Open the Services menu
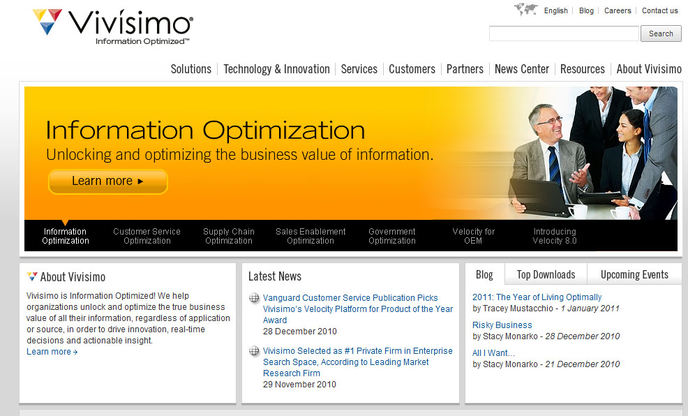The height and width of the screenshot is (416, 688). point(359,69)
